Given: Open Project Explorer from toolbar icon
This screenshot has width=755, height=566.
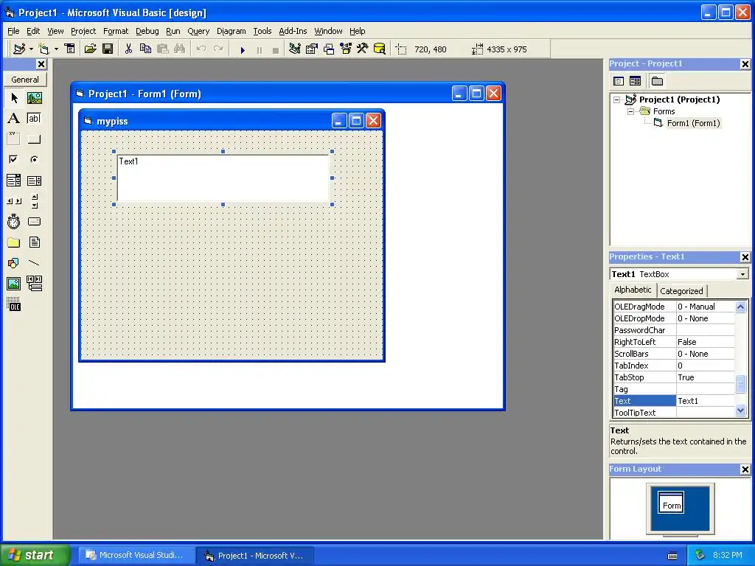Looking at the screenshot, I should pos(295,49).
